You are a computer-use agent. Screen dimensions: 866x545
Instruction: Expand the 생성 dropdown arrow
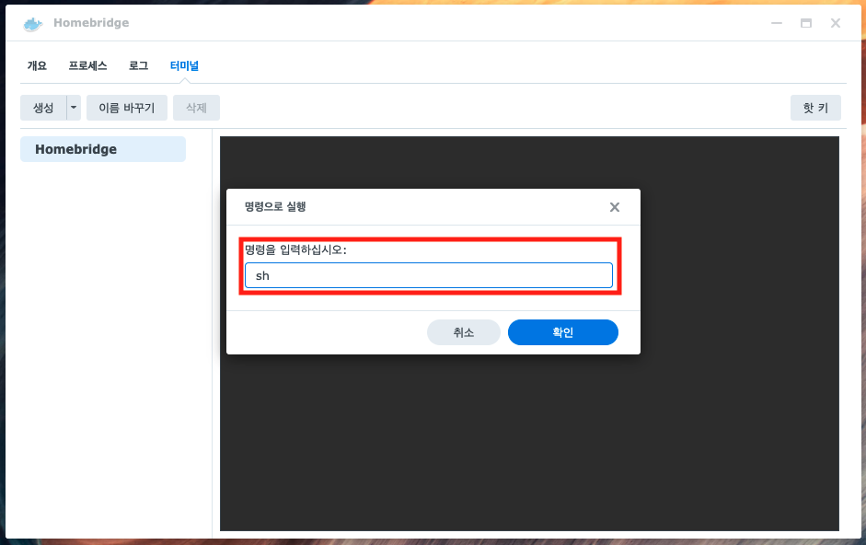[x=74, y=108]
